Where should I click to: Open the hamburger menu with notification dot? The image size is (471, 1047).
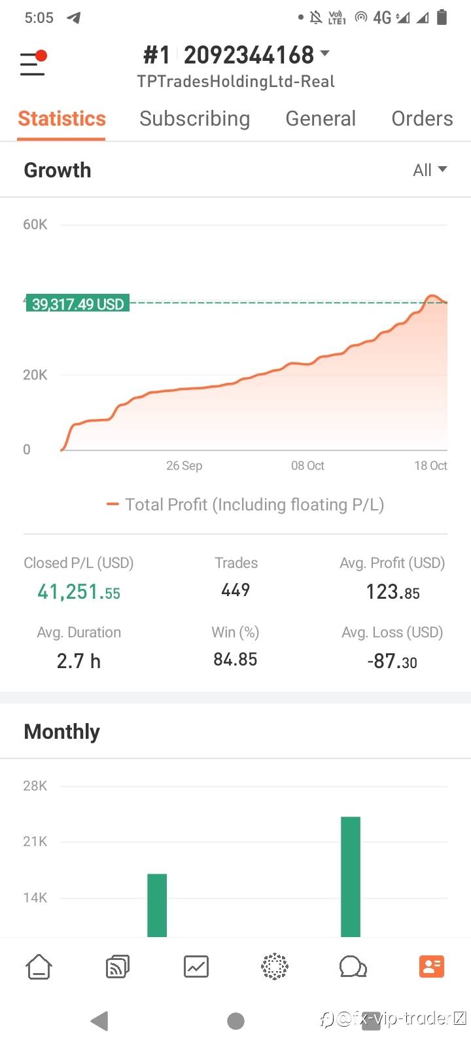[x=33, y=63]
